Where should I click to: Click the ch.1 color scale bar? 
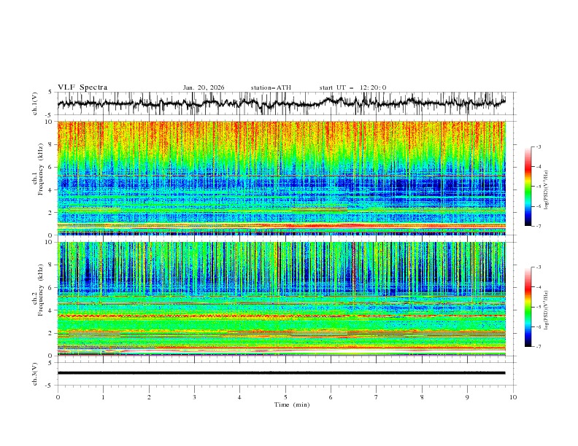(x=528, y=187)
